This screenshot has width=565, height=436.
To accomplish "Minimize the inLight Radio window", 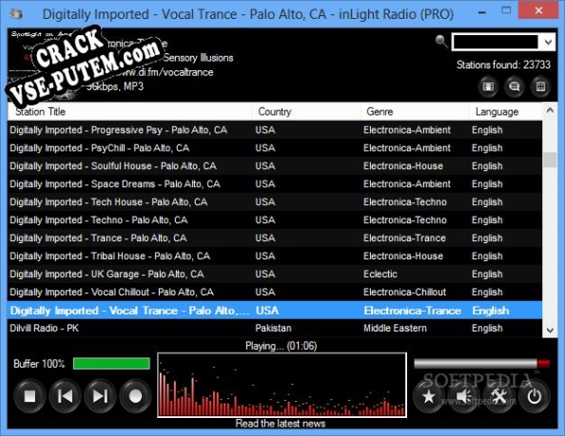I will coord(482,12).
